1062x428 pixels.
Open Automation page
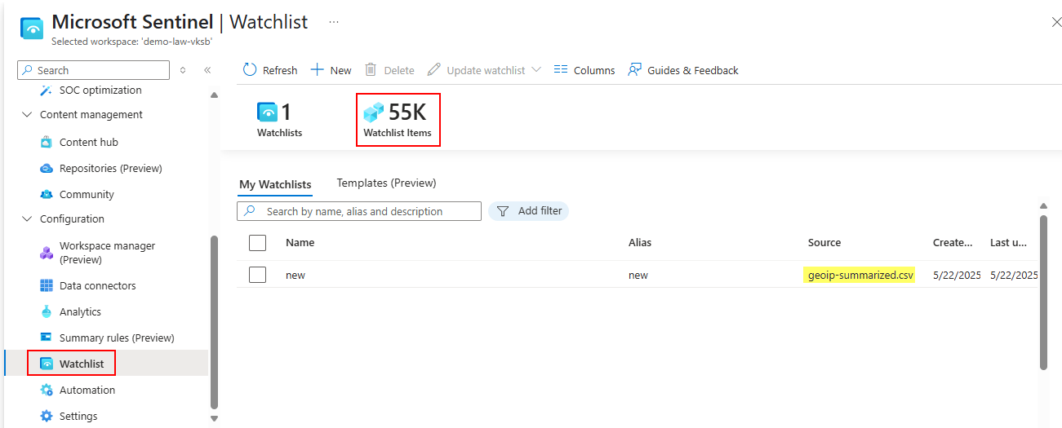coord(87,390)
